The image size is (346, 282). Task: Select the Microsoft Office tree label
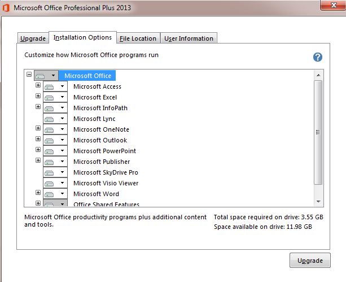87,76
